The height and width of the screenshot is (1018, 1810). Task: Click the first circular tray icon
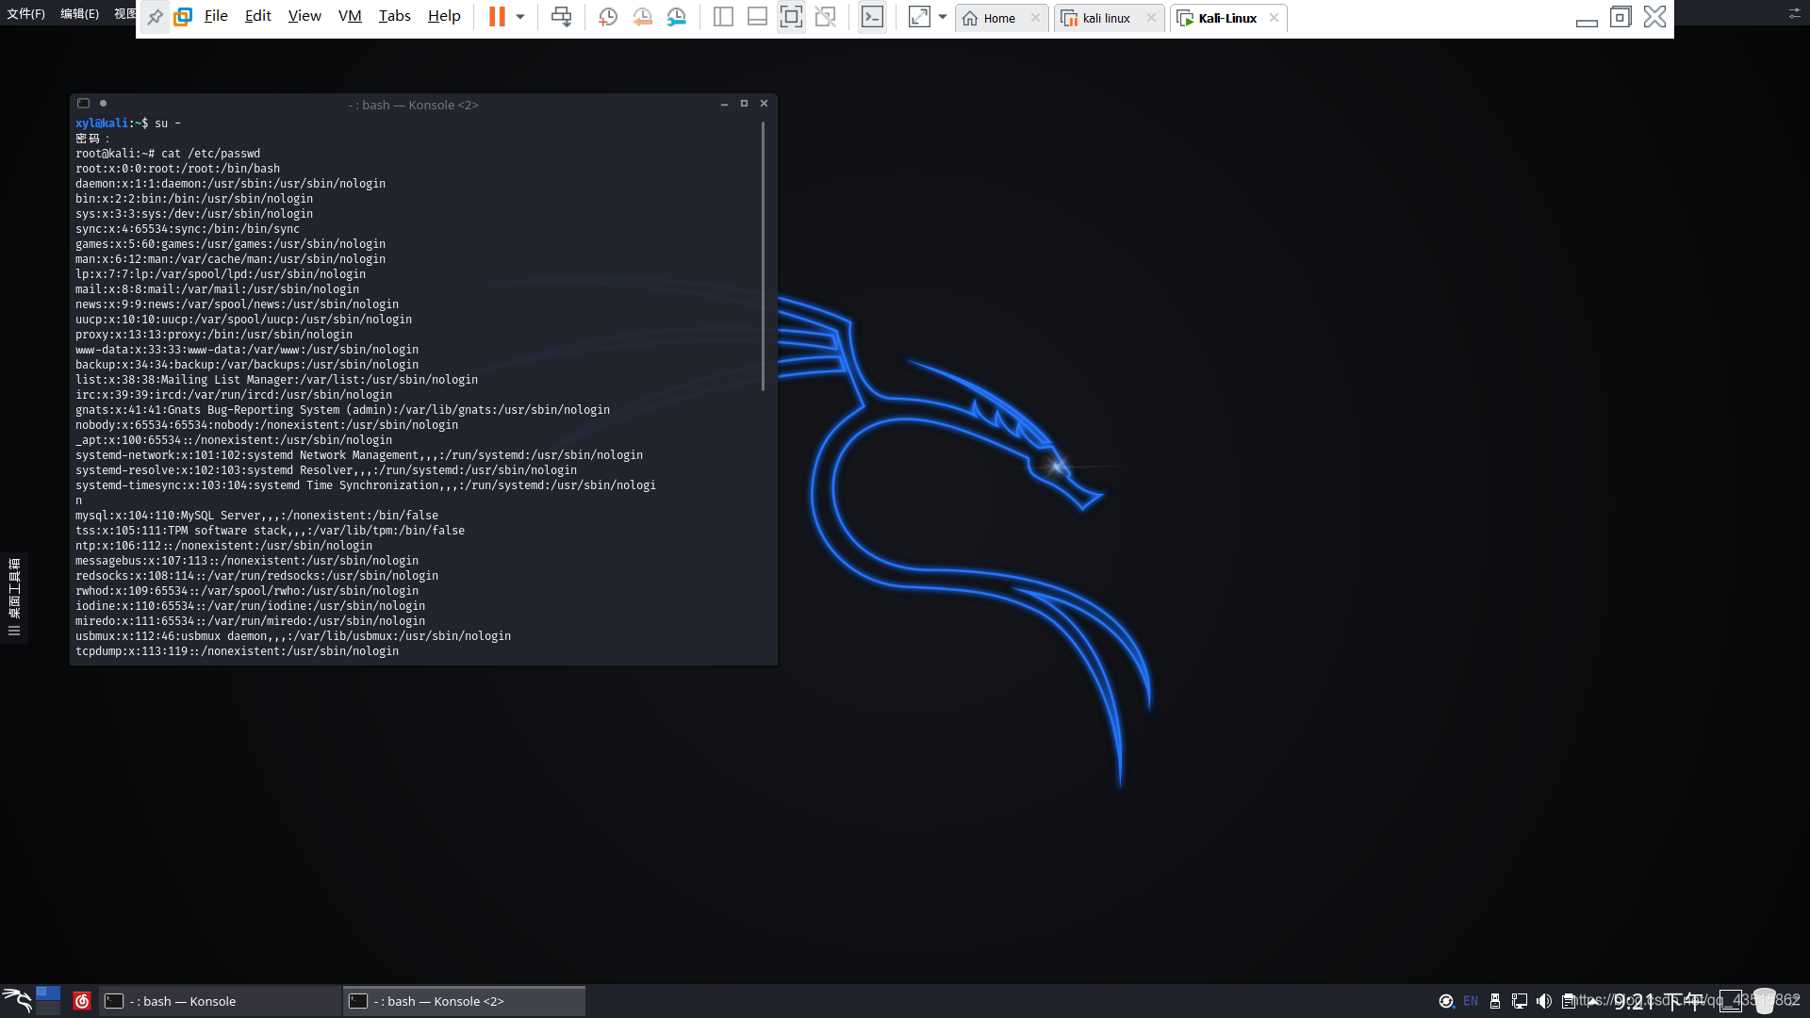tap(1446, 1001)
